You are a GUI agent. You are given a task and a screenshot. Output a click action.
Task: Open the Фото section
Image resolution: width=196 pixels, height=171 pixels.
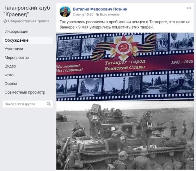(x=9, y=75)
